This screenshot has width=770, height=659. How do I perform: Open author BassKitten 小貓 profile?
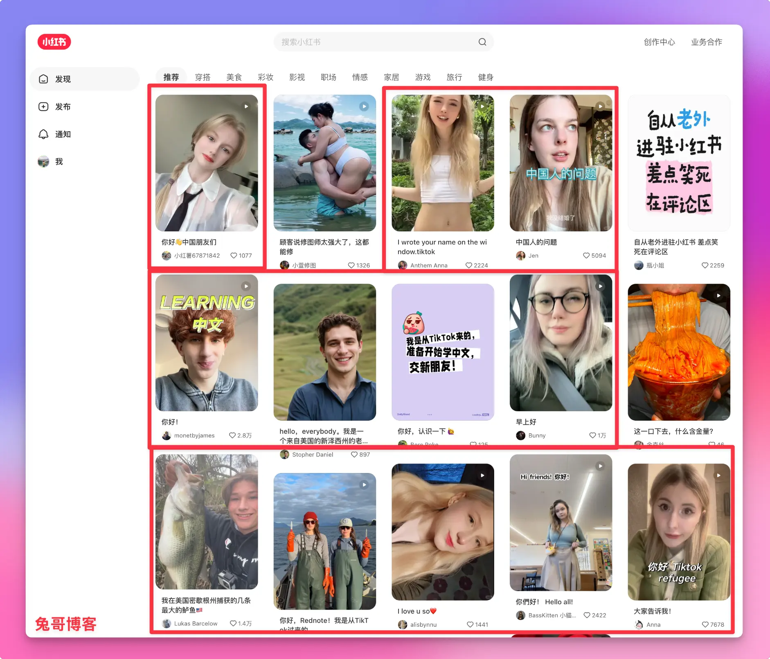pos(546,615)
